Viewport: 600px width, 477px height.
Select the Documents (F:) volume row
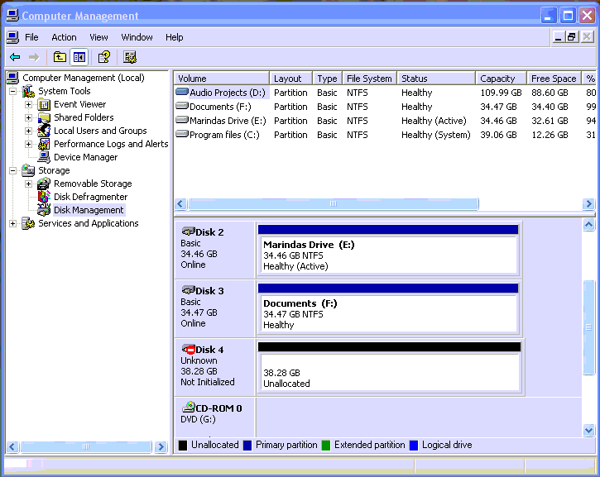click(x=385, y=107)
